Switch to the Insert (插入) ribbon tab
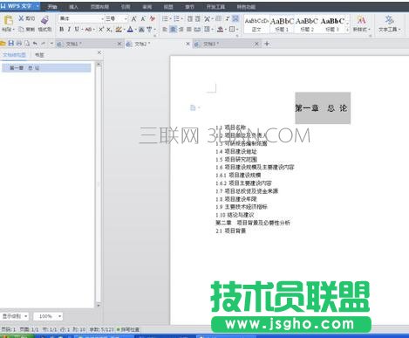Screen dimensions: 409x338 point(73,7)
